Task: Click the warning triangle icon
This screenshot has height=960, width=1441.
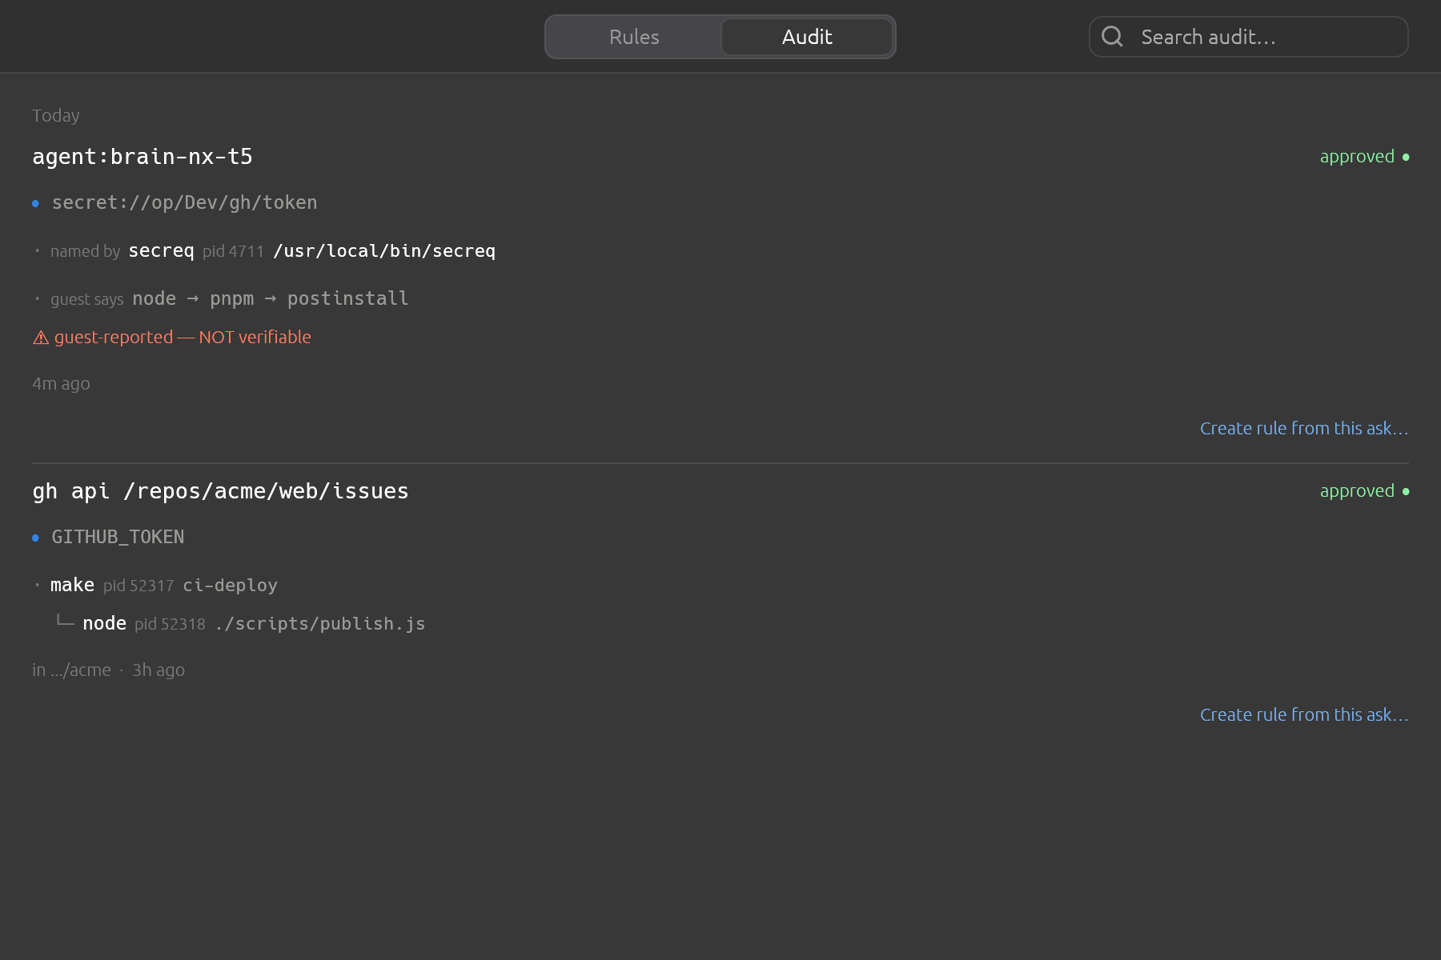Action: click(x=41, y=338)
